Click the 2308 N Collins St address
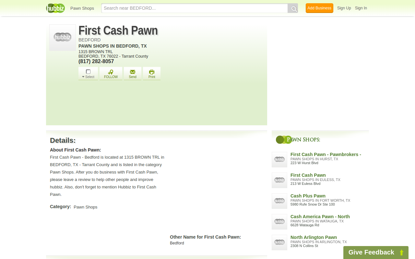This screenshot has height=259, width=415. 304,246
